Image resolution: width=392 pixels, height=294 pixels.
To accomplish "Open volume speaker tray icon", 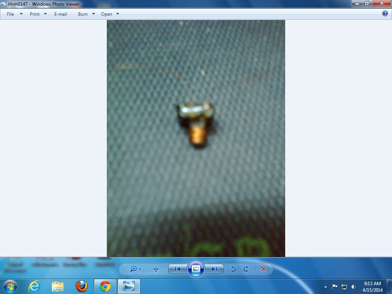I will pyautogui.click(x=353, y=287).
